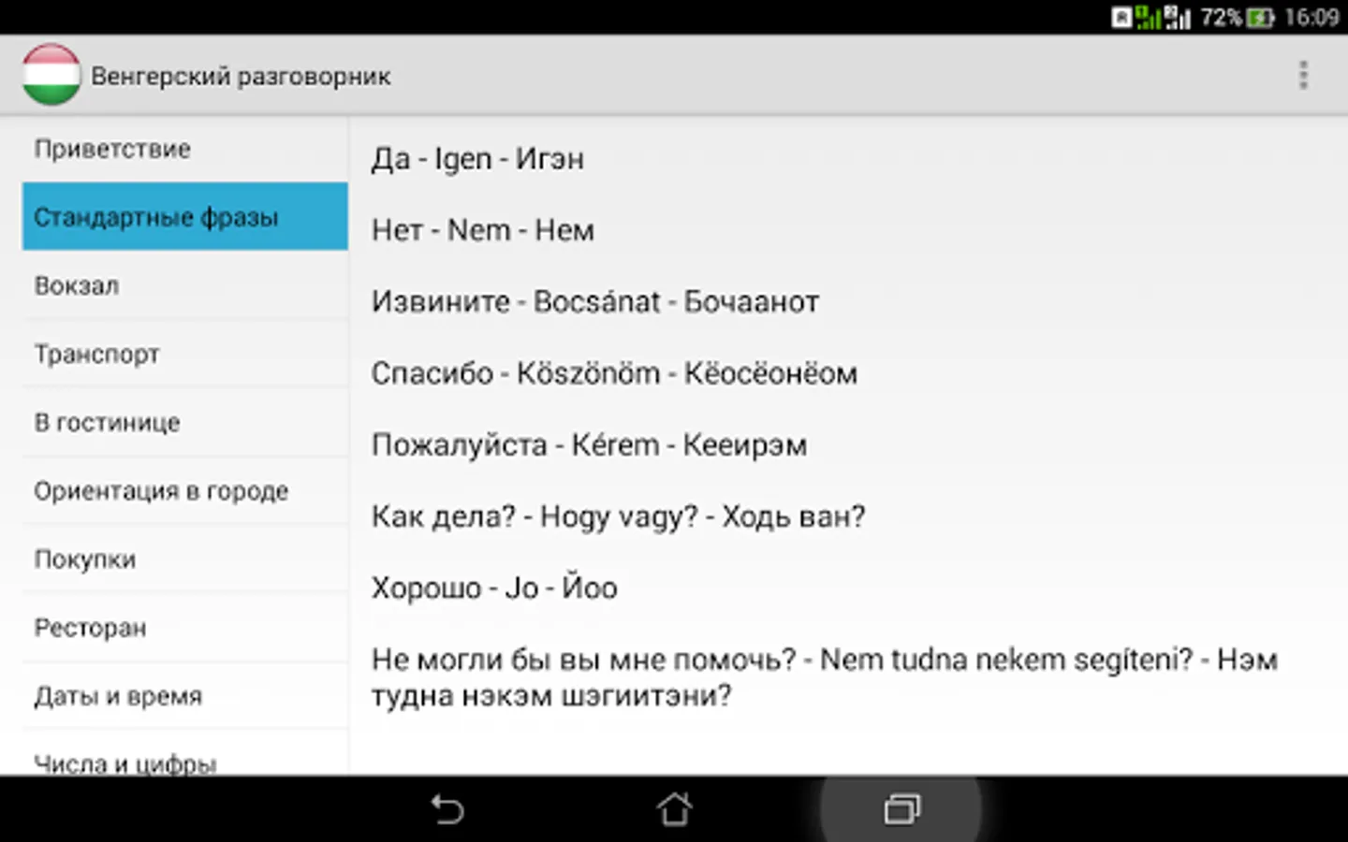1348x842 pixels.
Task: Tap the phrase Спасибо - Köszönöm
Action: click(x=614, y=373)
